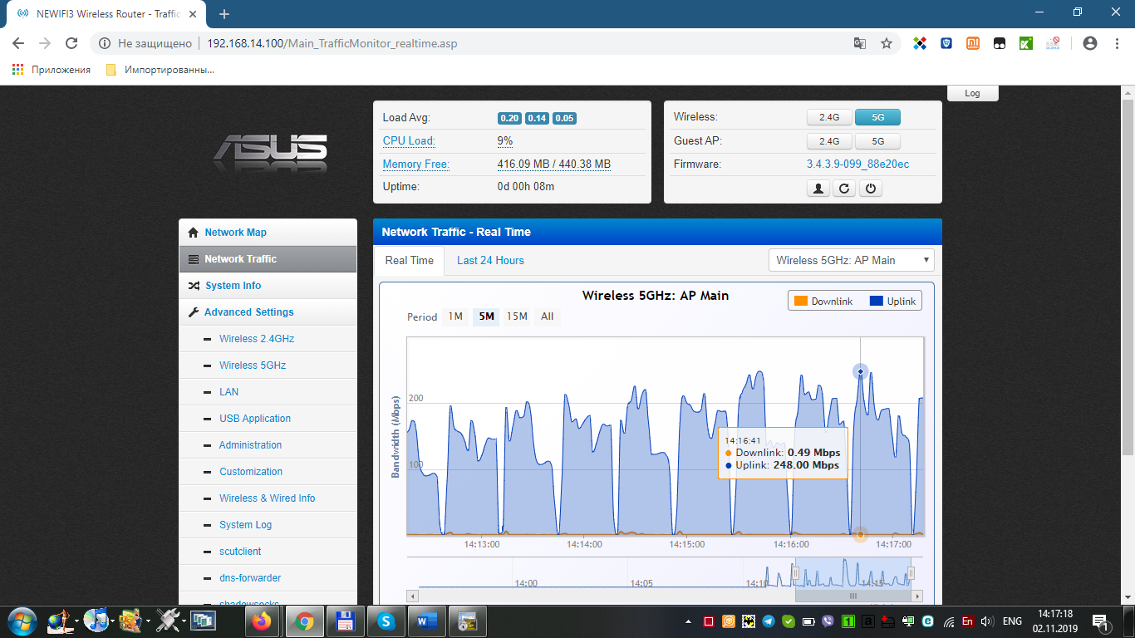Viewport: 1135px width, 638px height.
Task: Click the router reboot icon button
Action: 844,189
